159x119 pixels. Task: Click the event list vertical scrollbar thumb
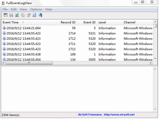[x=155, y=26]
